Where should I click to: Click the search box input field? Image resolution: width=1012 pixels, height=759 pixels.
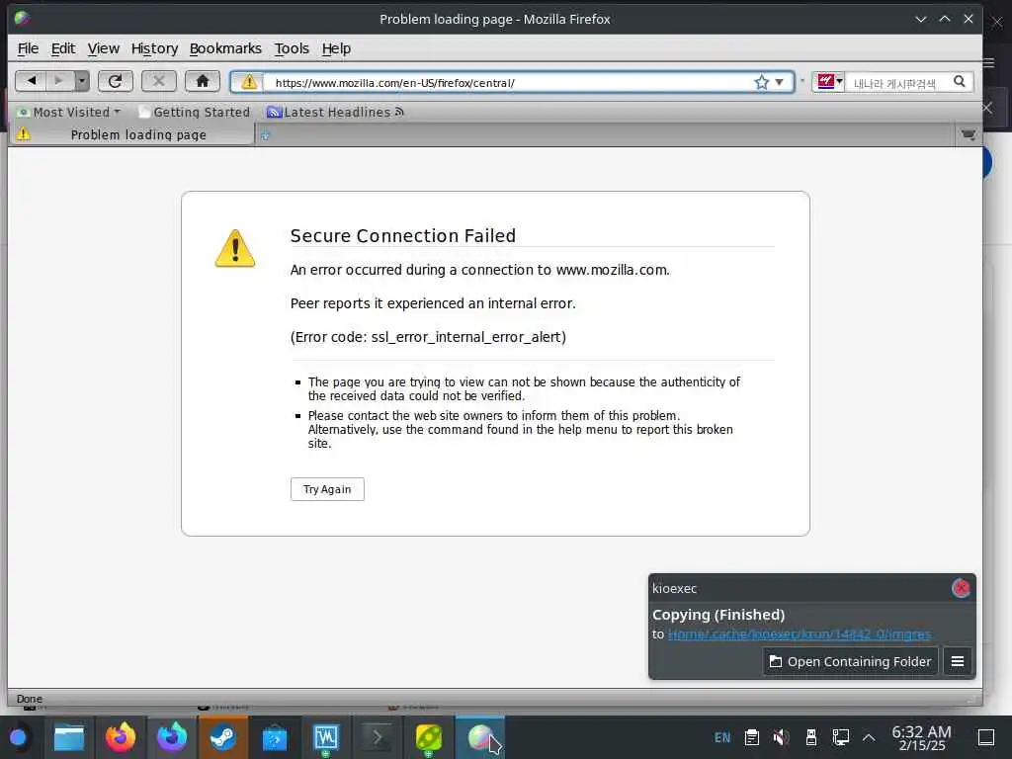pos(897,83)
